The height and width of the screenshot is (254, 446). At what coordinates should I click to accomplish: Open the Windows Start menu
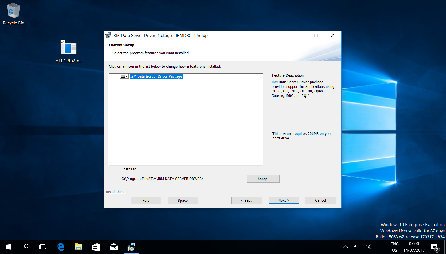9,247
